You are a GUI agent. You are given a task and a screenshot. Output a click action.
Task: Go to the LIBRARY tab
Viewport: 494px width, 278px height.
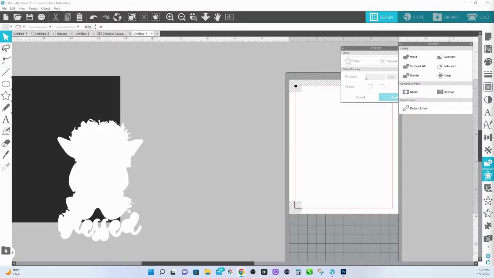tap(446, 17)
